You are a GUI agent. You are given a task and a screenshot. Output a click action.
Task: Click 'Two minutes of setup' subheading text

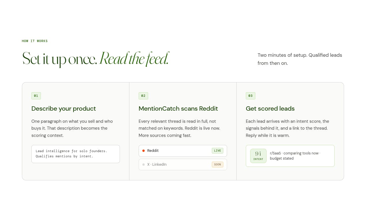[x=300, y=59]
